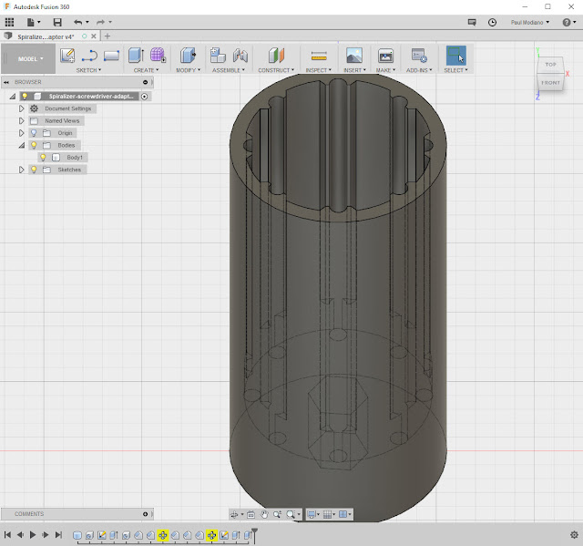583x546 pixels.
Task: Click the Paul Modiano account name
Action: (x=527, y=22)
